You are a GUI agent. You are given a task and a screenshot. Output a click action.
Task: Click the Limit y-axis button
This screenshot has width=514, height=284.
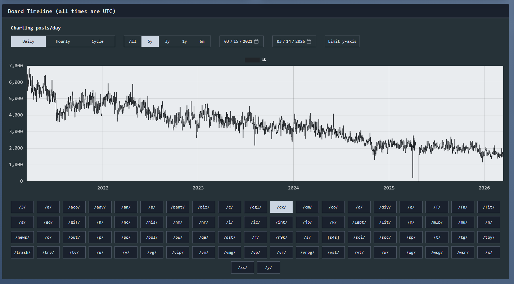pyautogui.click(x=342, y=41)
